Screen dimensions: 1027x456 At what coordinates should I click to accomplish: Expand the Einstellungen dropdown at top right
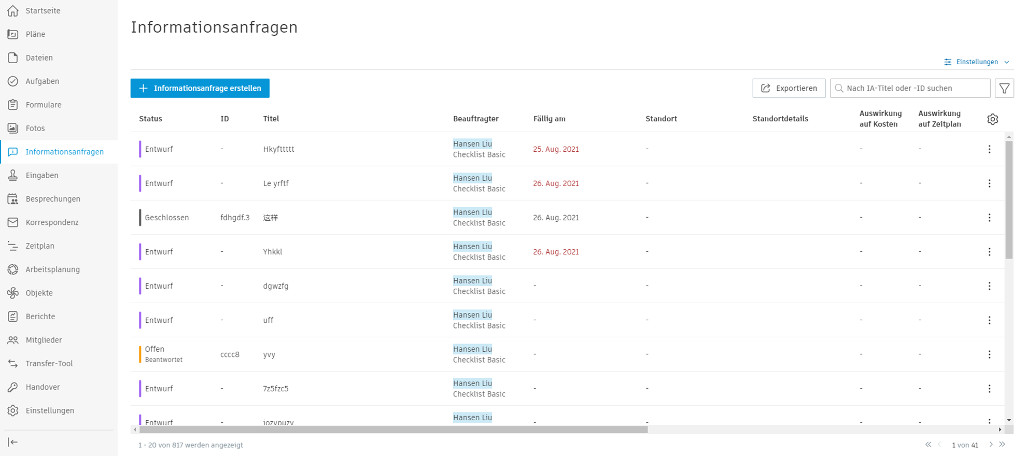[x=977, y=62]
